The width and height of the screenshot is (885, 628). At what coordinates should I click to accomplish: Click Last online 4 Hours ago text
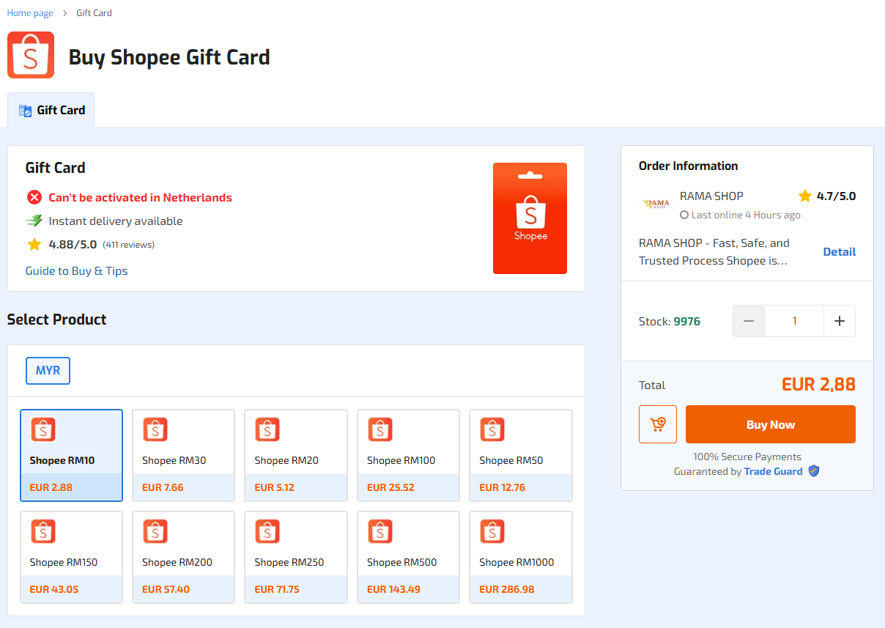click(x=746, y=215)
